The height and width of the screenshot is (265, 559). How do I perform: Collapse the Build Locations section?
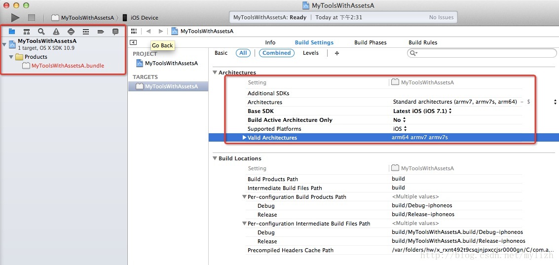tap(215, 158)
